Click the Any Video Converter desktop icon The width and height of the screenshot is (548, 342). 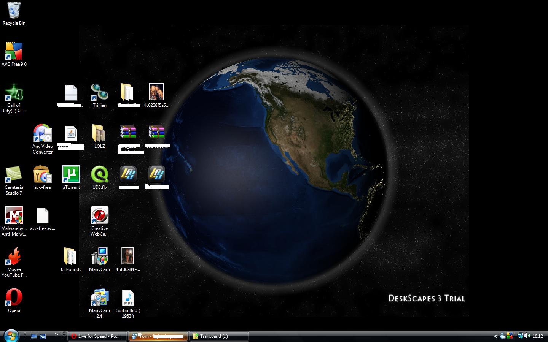pyautogui.click(x=42, y=133)
